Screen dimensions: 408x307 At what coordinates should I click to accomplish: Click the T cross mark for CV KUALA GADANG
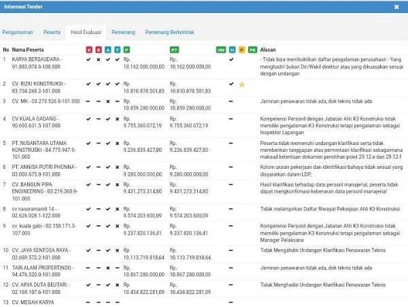[x=118, y=119]
